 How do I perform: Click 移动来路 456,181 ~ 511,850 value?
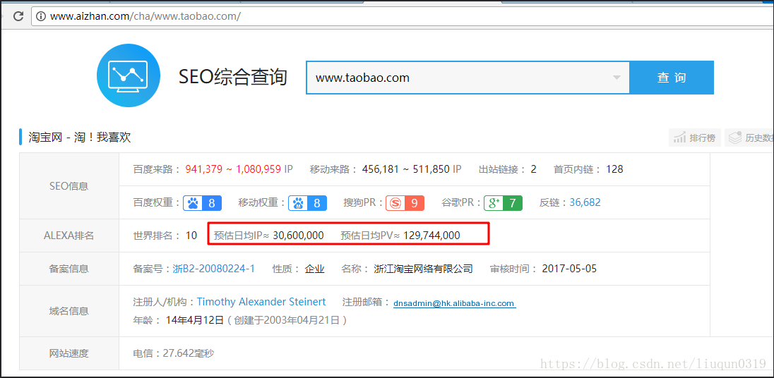coord(405,169)
